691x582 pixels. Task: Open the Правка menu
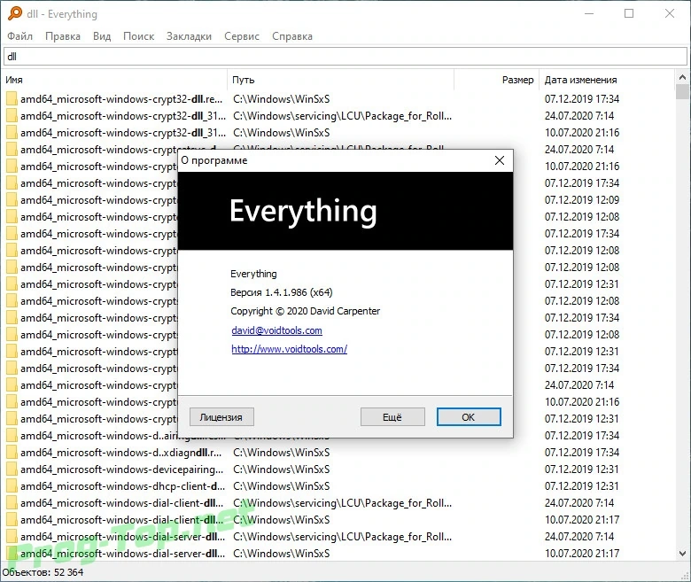(x=63, y=36)
